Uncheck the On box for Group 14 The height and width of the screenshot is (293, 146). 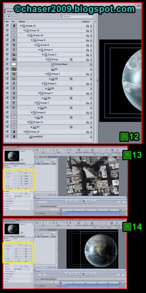7,26
